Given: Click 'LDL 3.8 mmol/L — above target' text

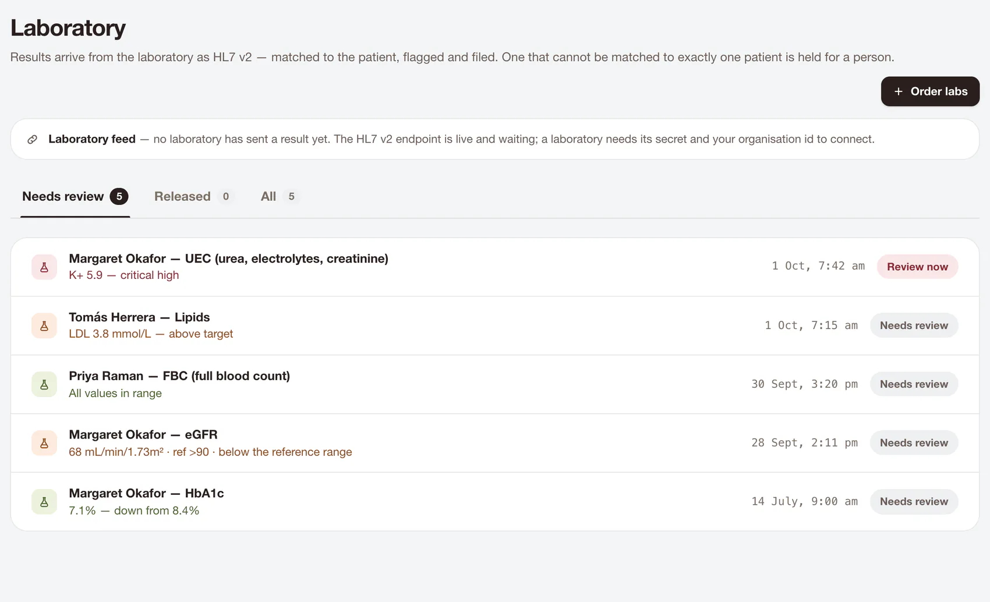Looking at the screenshot, I should point(151,334).
